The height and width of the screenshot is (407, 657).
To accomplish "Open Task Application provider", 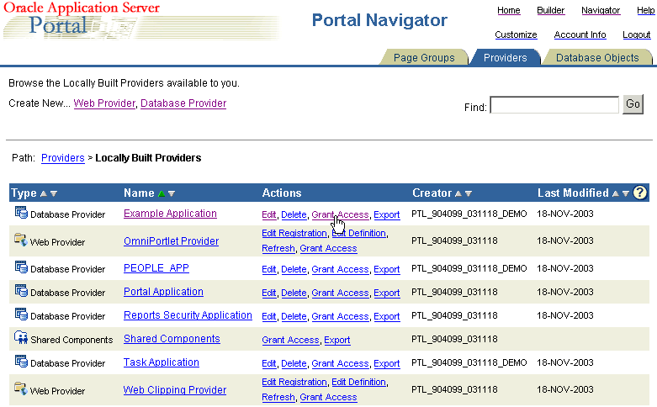I will tap(162, 362).
